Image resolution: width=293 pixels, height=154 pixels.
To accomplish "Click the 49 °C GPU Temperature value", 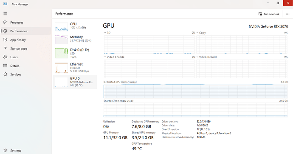I will pos(137,149).
